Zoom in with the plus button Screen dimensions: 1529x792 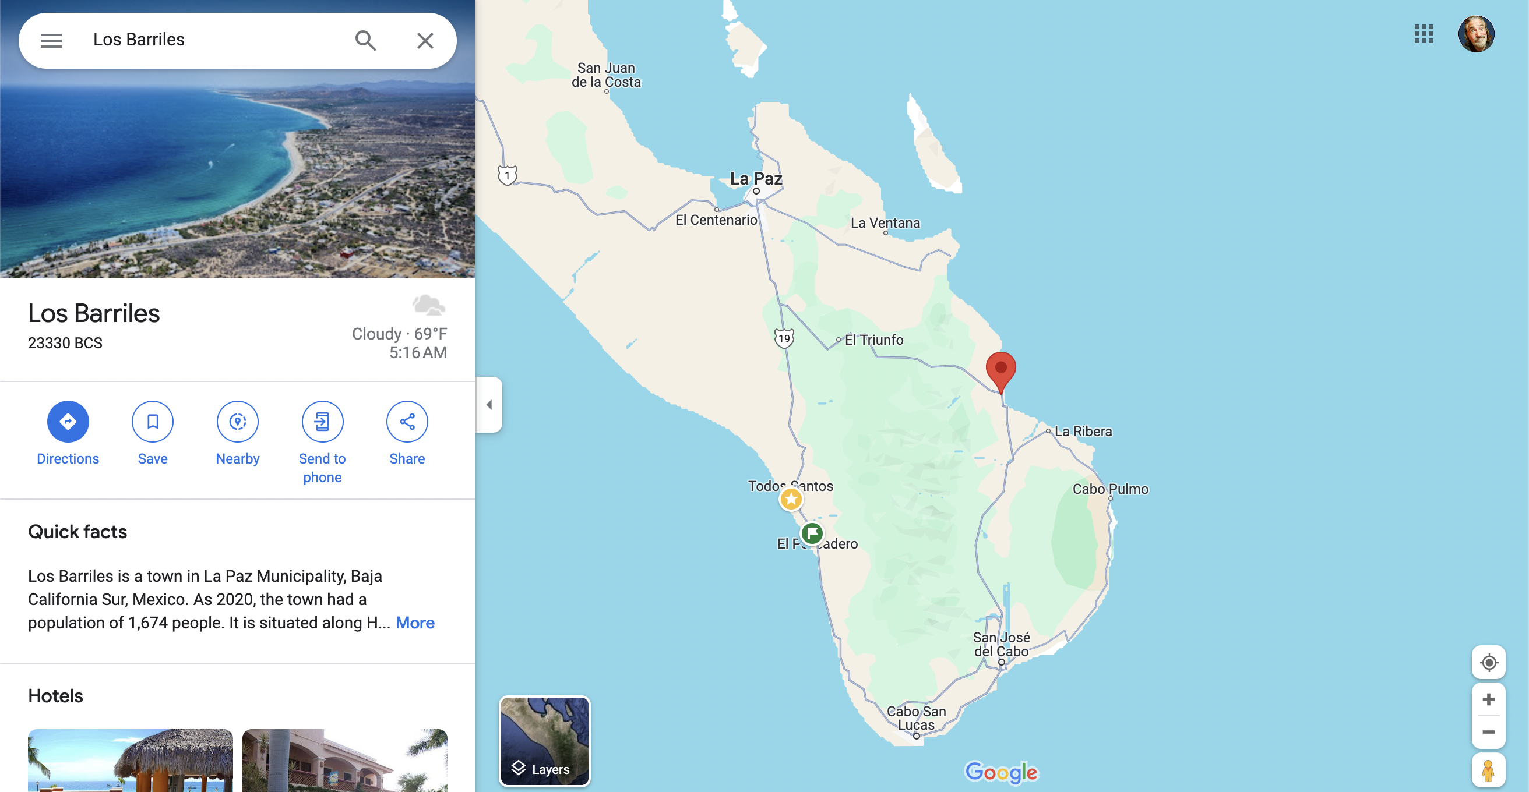(x=1488, y=699)
